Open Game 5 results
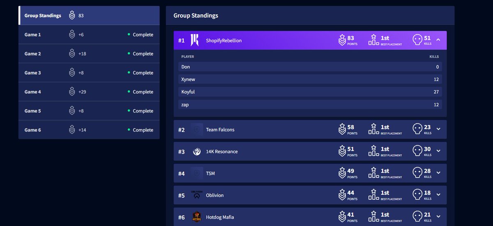The width and height of the screenshot is (493, 226). point(89,111)
